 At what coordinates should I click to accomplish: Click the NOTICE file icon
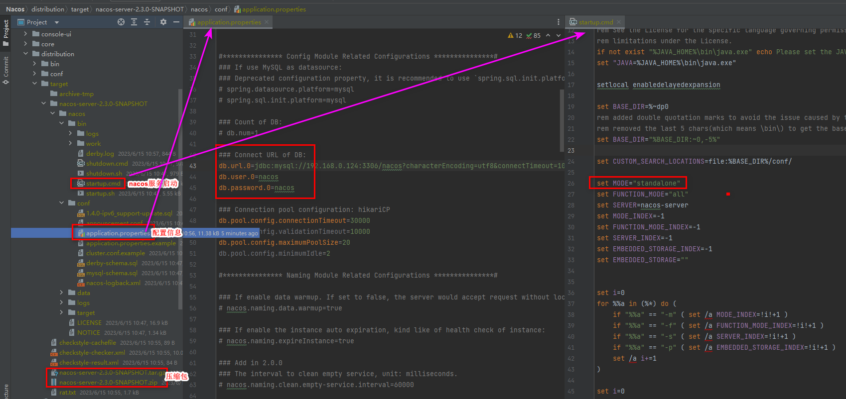pos(72,333)
